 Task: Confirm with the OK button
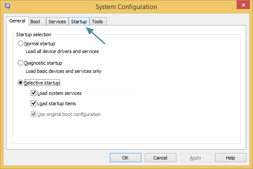click(125, 158)
